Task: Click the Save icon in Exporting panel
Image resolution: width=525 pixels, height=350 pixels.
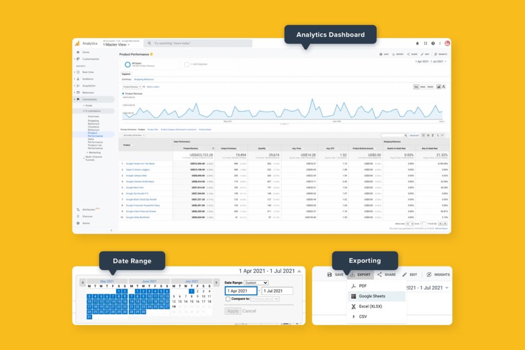Action: 330,275
